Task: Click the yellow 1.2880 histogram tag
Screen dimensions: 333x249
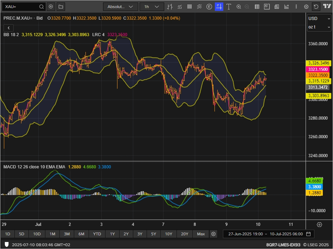Action: tap(314, 193)
